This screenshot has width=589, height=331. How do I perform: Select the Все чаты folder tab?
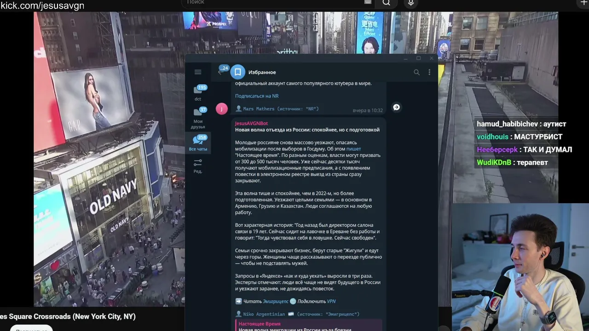(x=198, y=143)
